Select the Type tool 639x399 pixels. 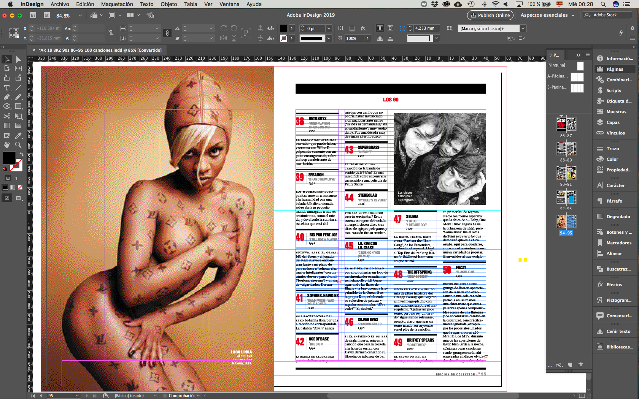[7, 87]
